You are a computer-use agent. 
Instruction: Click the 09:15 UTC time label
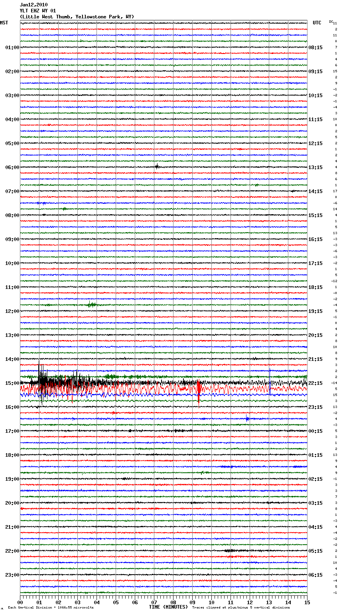click(315, 72)
